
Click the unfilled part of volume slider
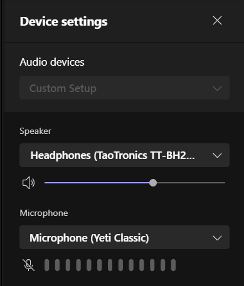pos(191,183)
